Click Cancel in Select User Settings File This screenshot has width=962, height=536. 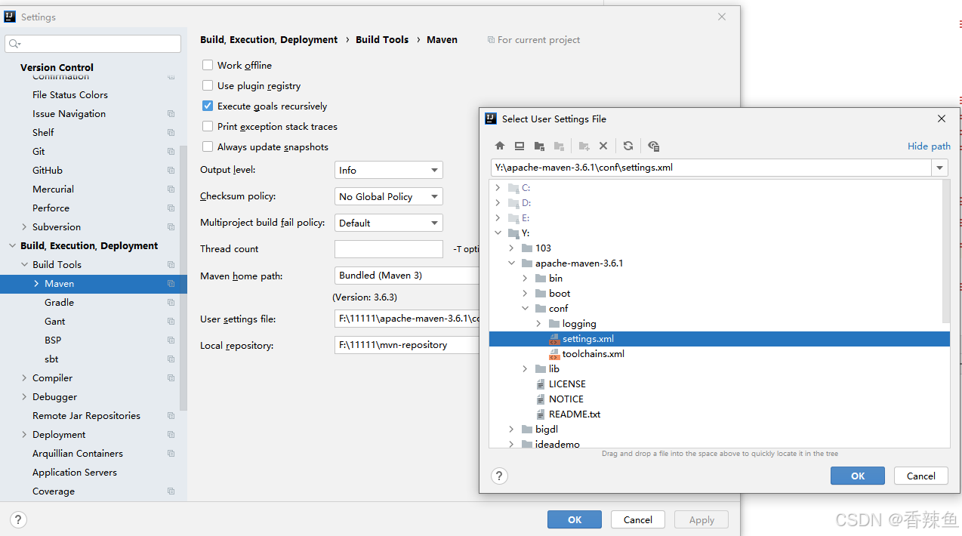tap(921, 476)
